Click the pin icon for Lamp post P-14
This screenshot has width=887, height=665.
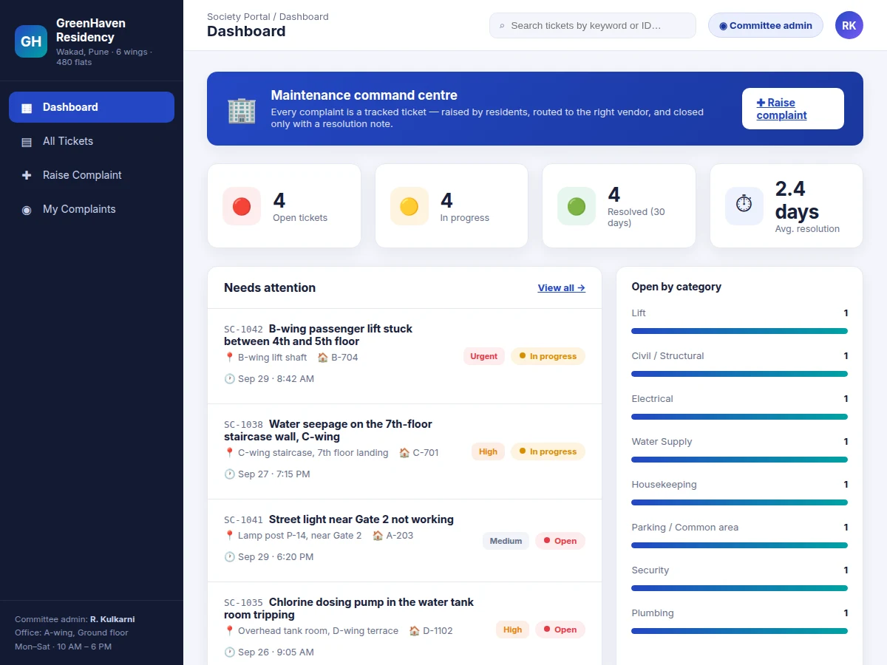(x=229, y=536)
